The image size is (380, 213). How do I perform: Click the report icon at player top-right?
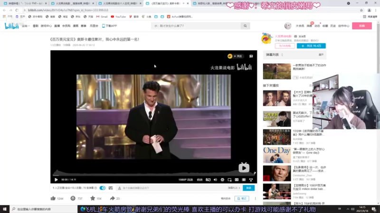coord(251,56)
